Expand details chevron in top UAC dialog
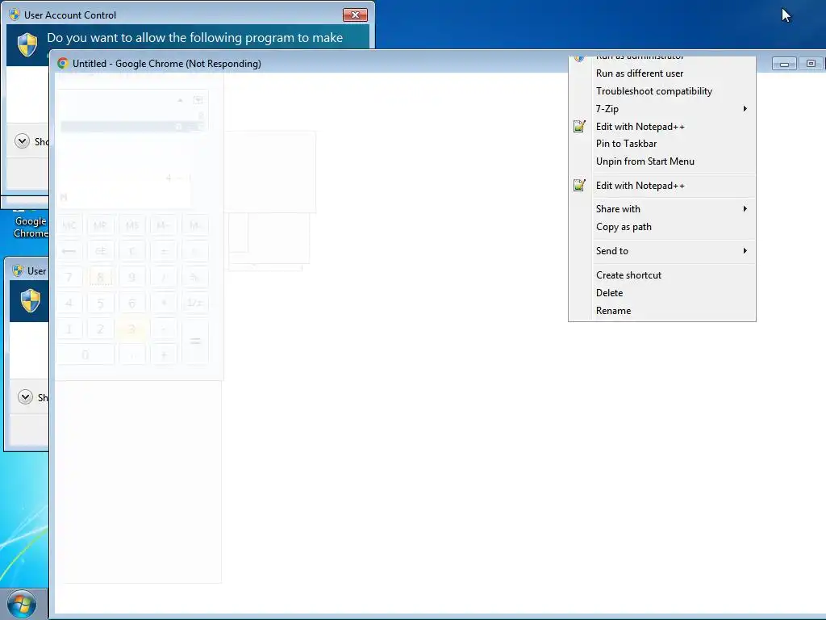 [22, 141]
